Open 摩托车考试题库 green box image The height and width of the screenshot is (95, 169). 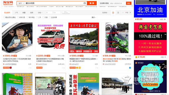tap(17, 84)
